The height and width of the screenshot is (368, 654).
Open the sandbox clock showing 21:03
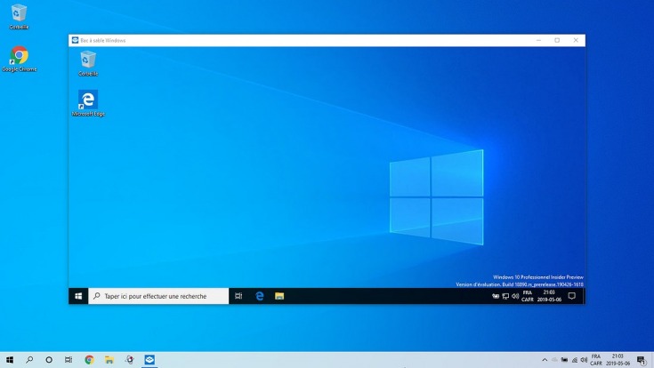pyautogui.click(x=549, y=296)
